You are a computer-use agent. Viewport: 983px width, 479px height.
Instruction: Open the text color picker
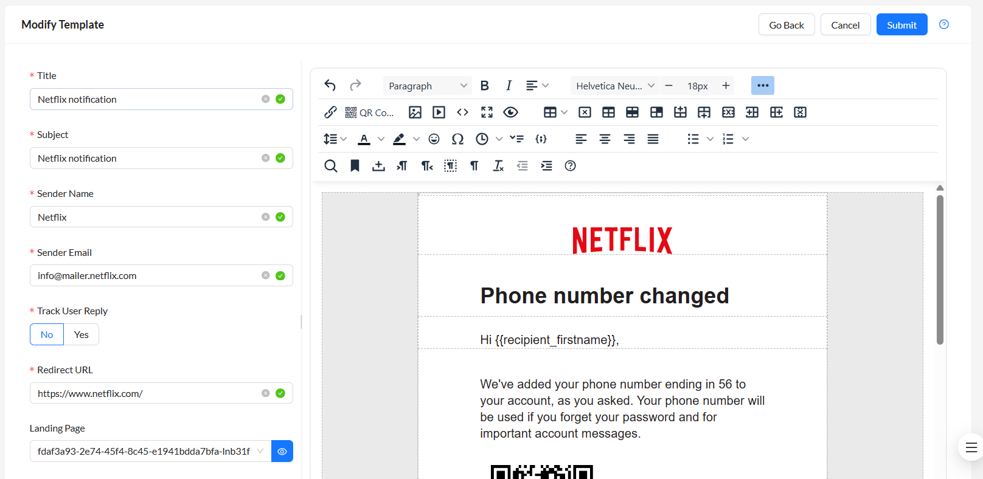[364, 139]
